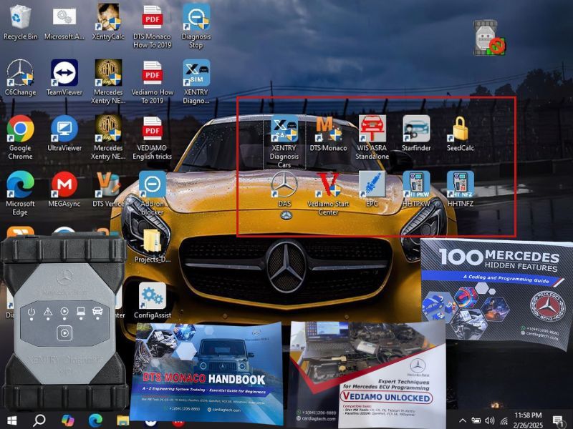Image resolution: width=573 pixels, height=429 pixels.
Task: Open SeedCalc
Action: tap(459, 131)
